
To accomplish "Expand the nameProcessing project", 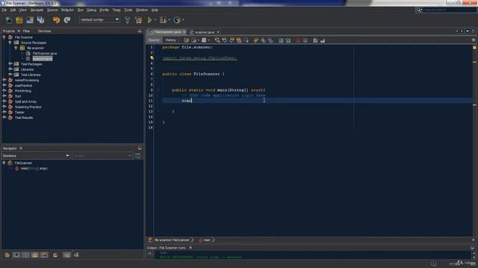I will pyautogui.click(x=4, y=80).
